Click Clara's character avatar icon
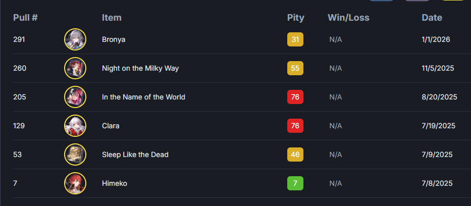 tap(75, 126)
